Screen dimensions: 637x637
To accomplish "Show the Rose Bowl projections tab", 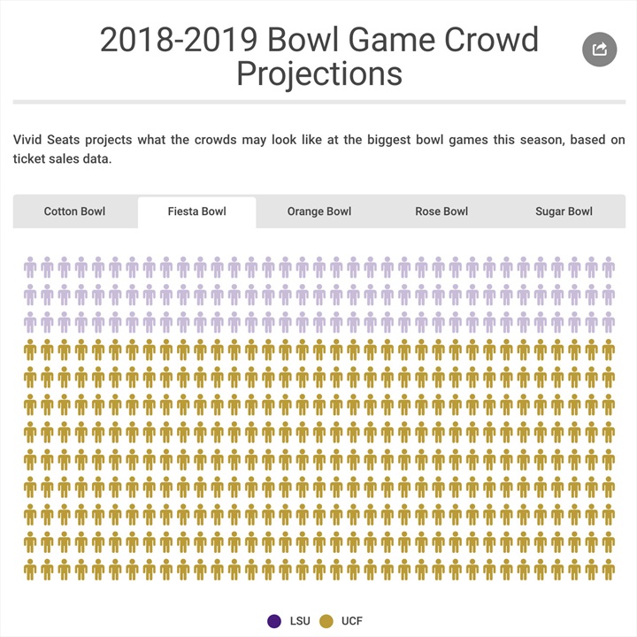I will click(441, 211).
